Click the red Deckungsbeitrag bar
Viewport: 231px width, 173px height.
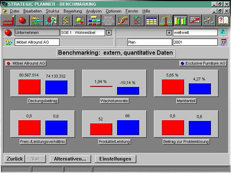29,86
